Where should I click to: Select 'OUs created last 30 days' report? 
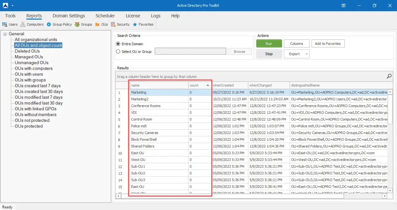tap(39, 92)
